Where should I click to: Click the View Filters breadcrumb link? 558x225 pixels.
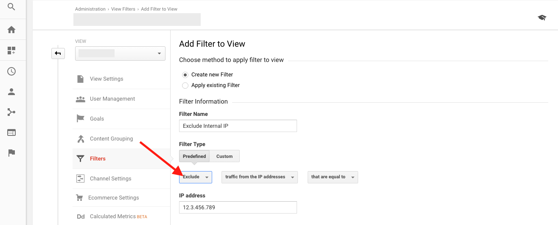(x=123, y=9)
